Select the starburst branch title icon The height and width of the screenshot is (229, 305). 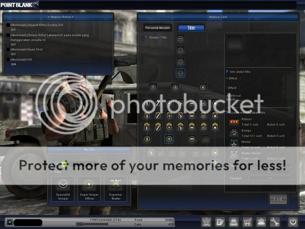(x=203, y=87)
